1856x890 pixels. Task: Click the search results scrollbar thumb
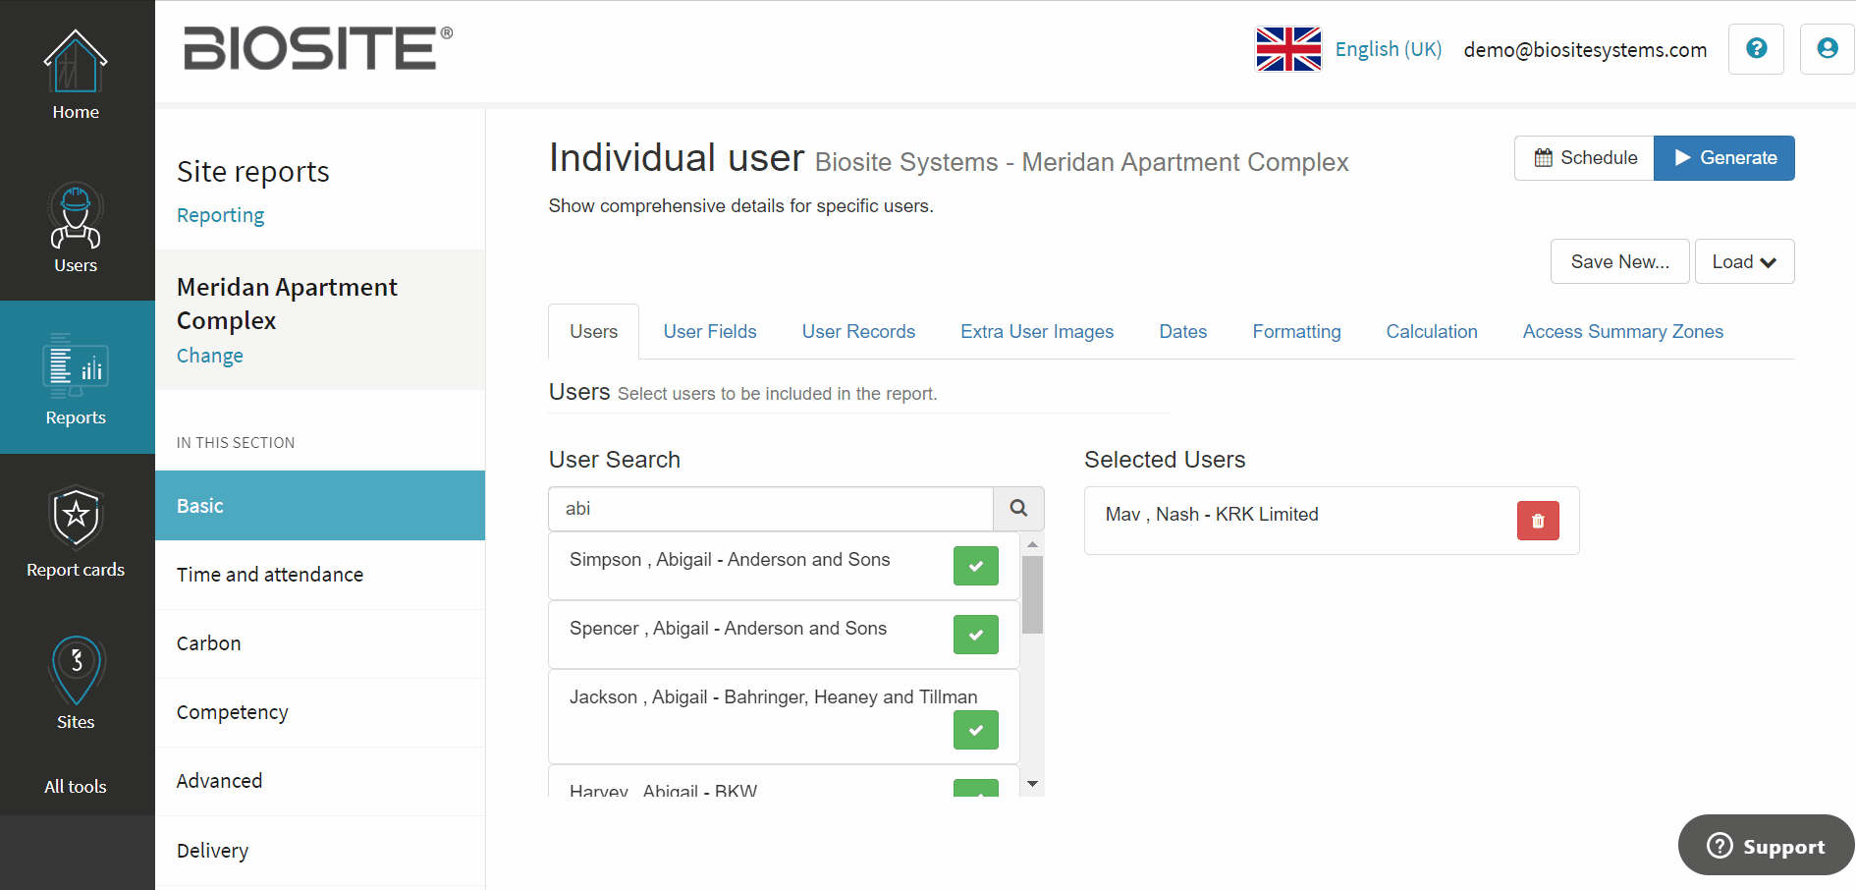click(1032, 594)
